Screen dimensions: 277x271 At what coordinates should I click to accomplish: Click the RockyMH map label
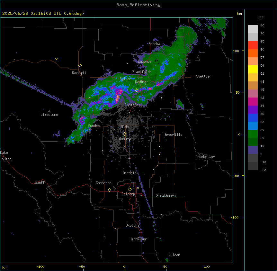(x=79, y=73)
